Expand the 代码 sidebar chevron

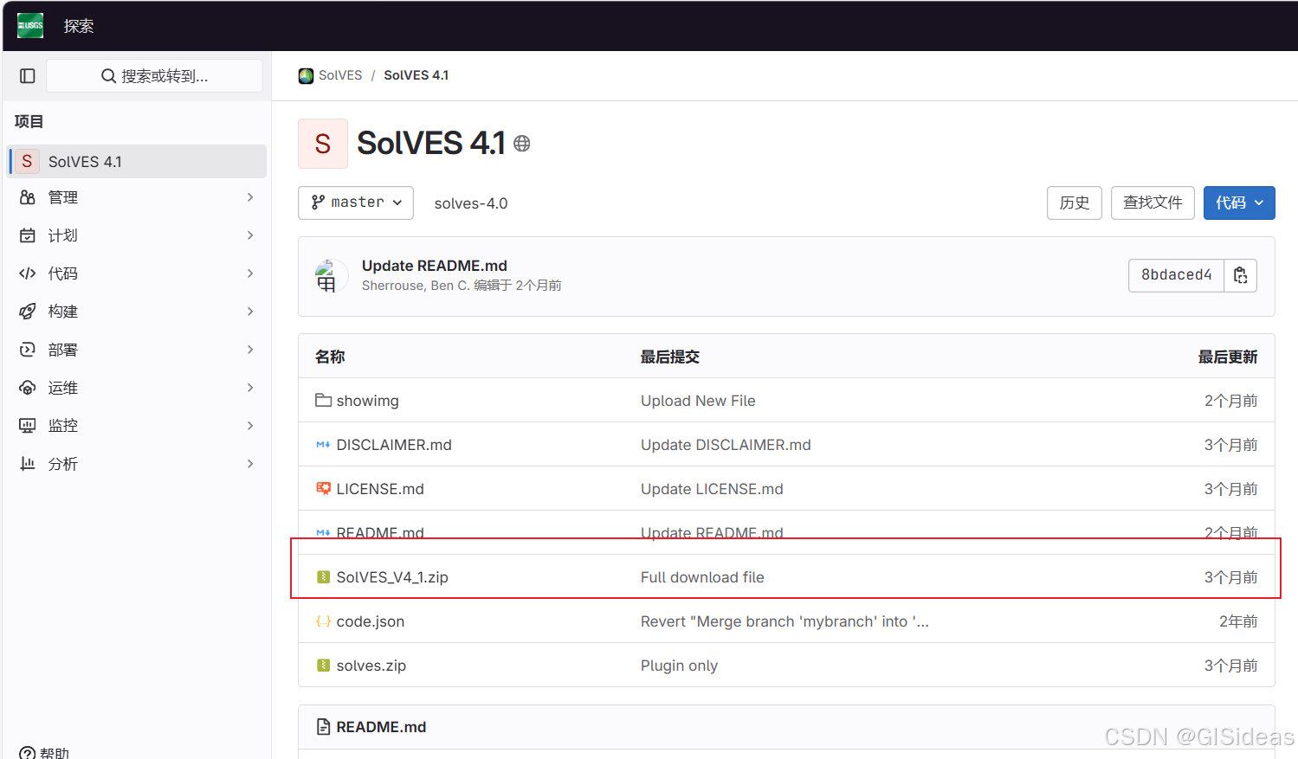click(x=250, y=273)
